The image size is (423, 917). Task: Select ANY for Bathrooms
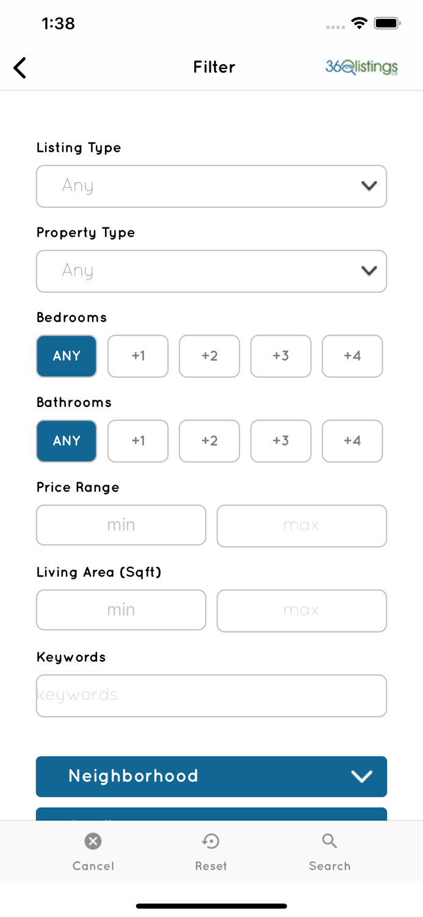tap(66, 441)
